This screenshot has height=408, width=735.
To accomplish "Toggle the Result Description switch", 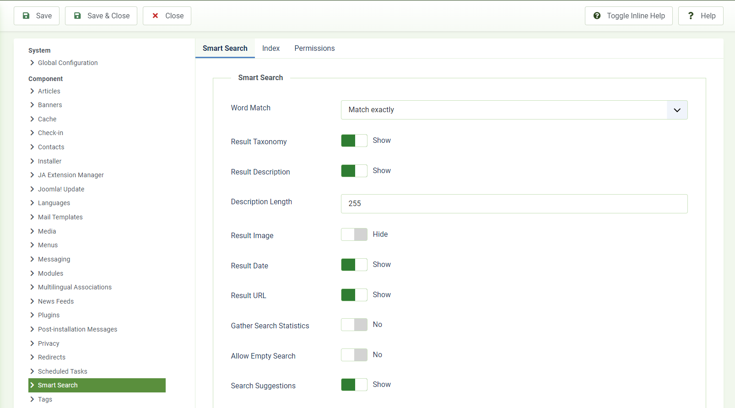I will [354, 171].
